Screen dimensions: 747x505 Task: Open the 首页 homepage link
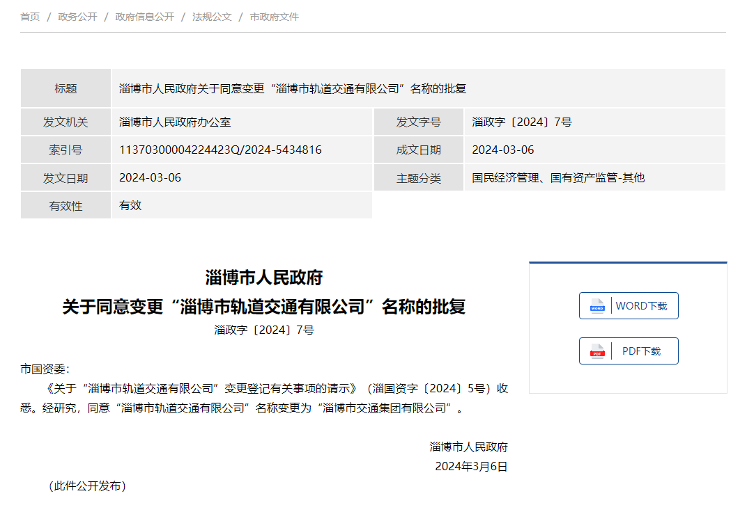(29, 16)
